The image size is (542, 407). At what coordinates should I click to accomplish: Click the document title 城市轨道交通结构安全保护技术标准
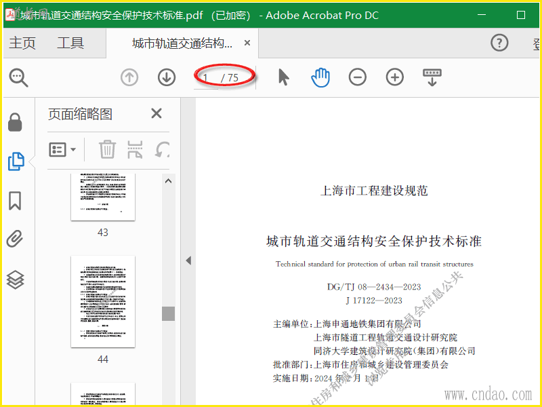point(374,241)
